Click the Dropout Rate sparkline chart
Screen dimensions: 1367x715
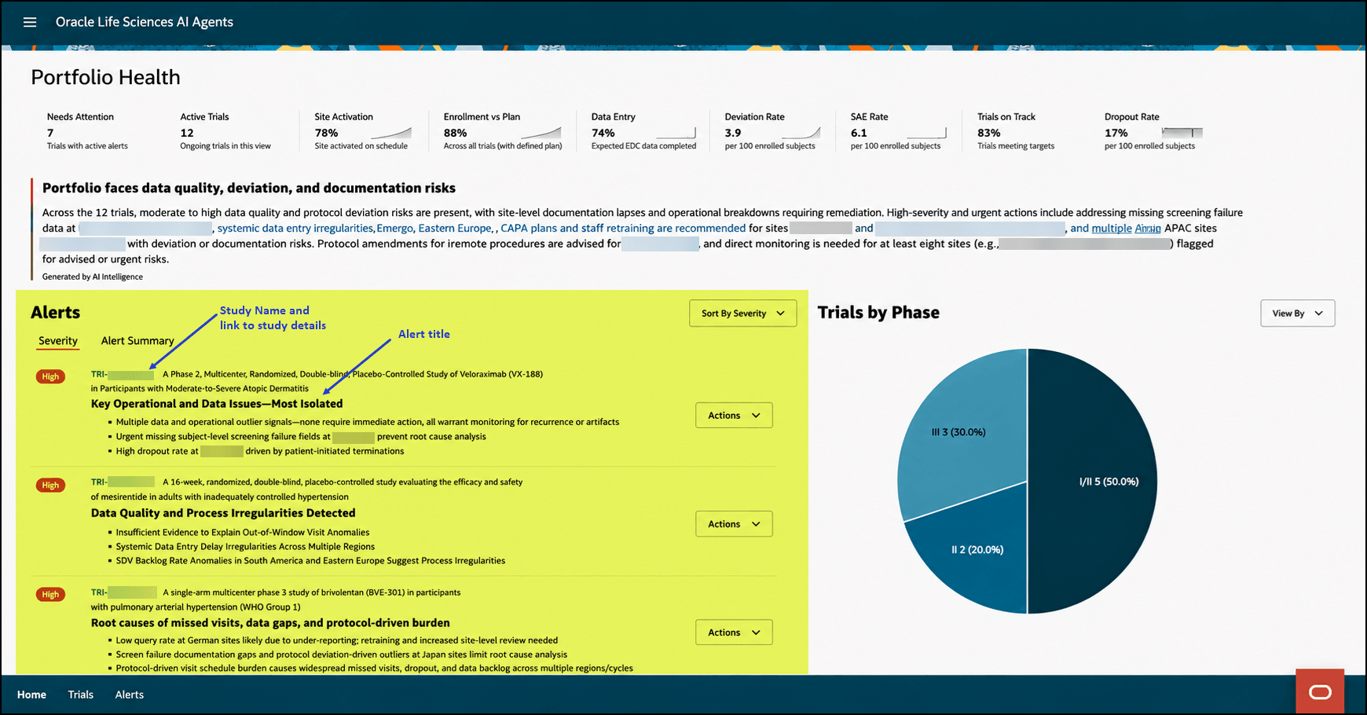pyautogui.click(x=1182, y=133)
